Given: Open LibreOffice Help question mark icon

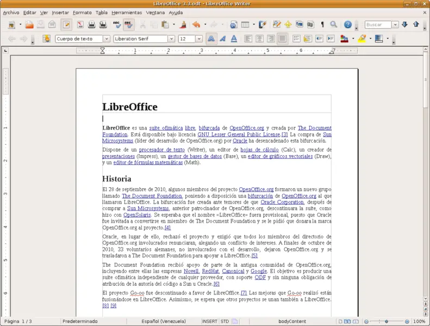Looking at the screenshot, I should pyautogui.click(x=348, y=24).
